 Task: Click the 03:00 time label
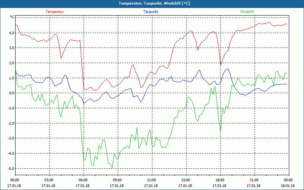pyautogui.click(x=49, y=180)
